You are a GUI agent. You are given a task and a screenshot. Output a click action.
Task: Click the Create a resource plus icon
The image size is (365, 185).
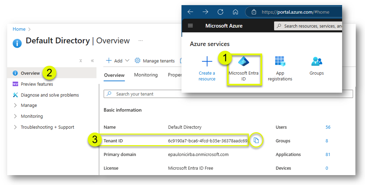pyautogui.click(x=207, y=62)
